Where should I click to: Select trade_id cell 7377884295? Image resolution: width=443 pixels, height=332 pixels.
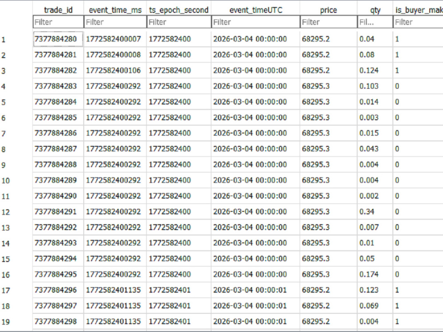coord(58,274)
